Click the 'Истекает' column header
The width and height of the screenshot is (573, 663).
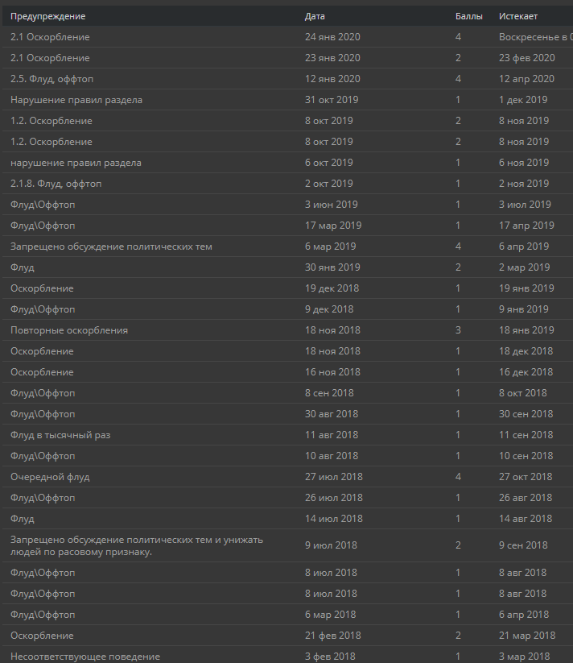click(518, 16)
